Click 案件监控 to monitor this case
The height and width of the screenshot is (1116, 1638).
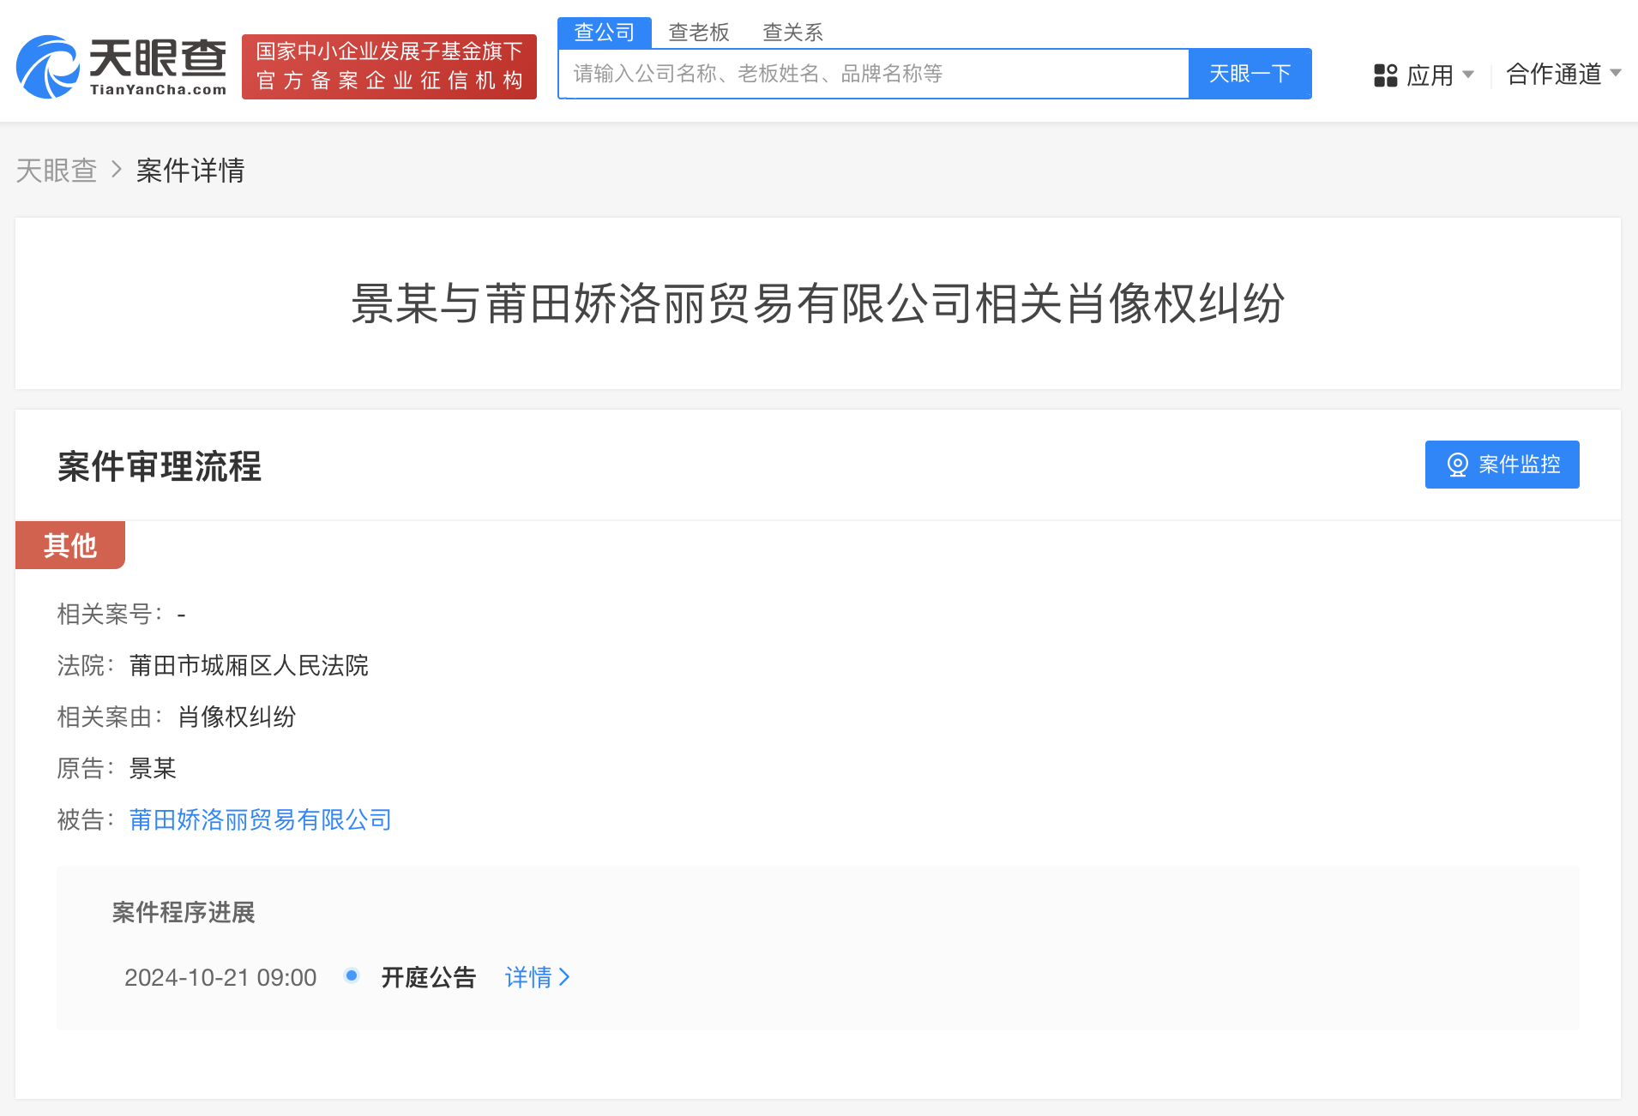coord(1503,465)
